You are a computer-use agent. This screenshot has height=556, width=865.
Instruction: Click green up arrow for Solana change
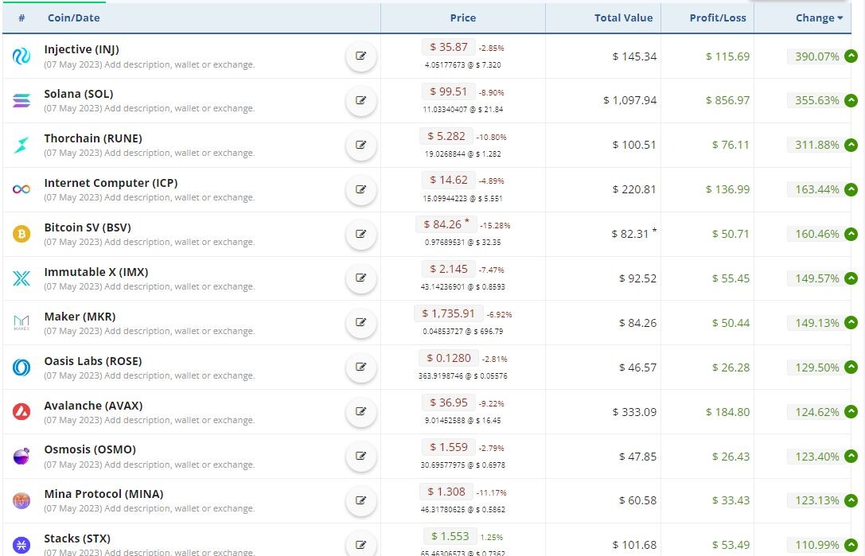(x=851, y=100)
